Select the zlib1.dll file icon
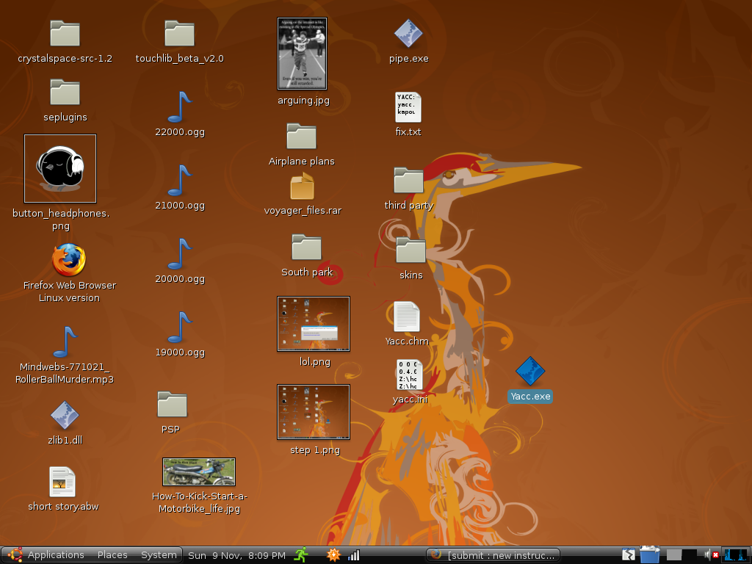Image resolution: width=752 pixels, height=564 pixels. tap(65, 416)
